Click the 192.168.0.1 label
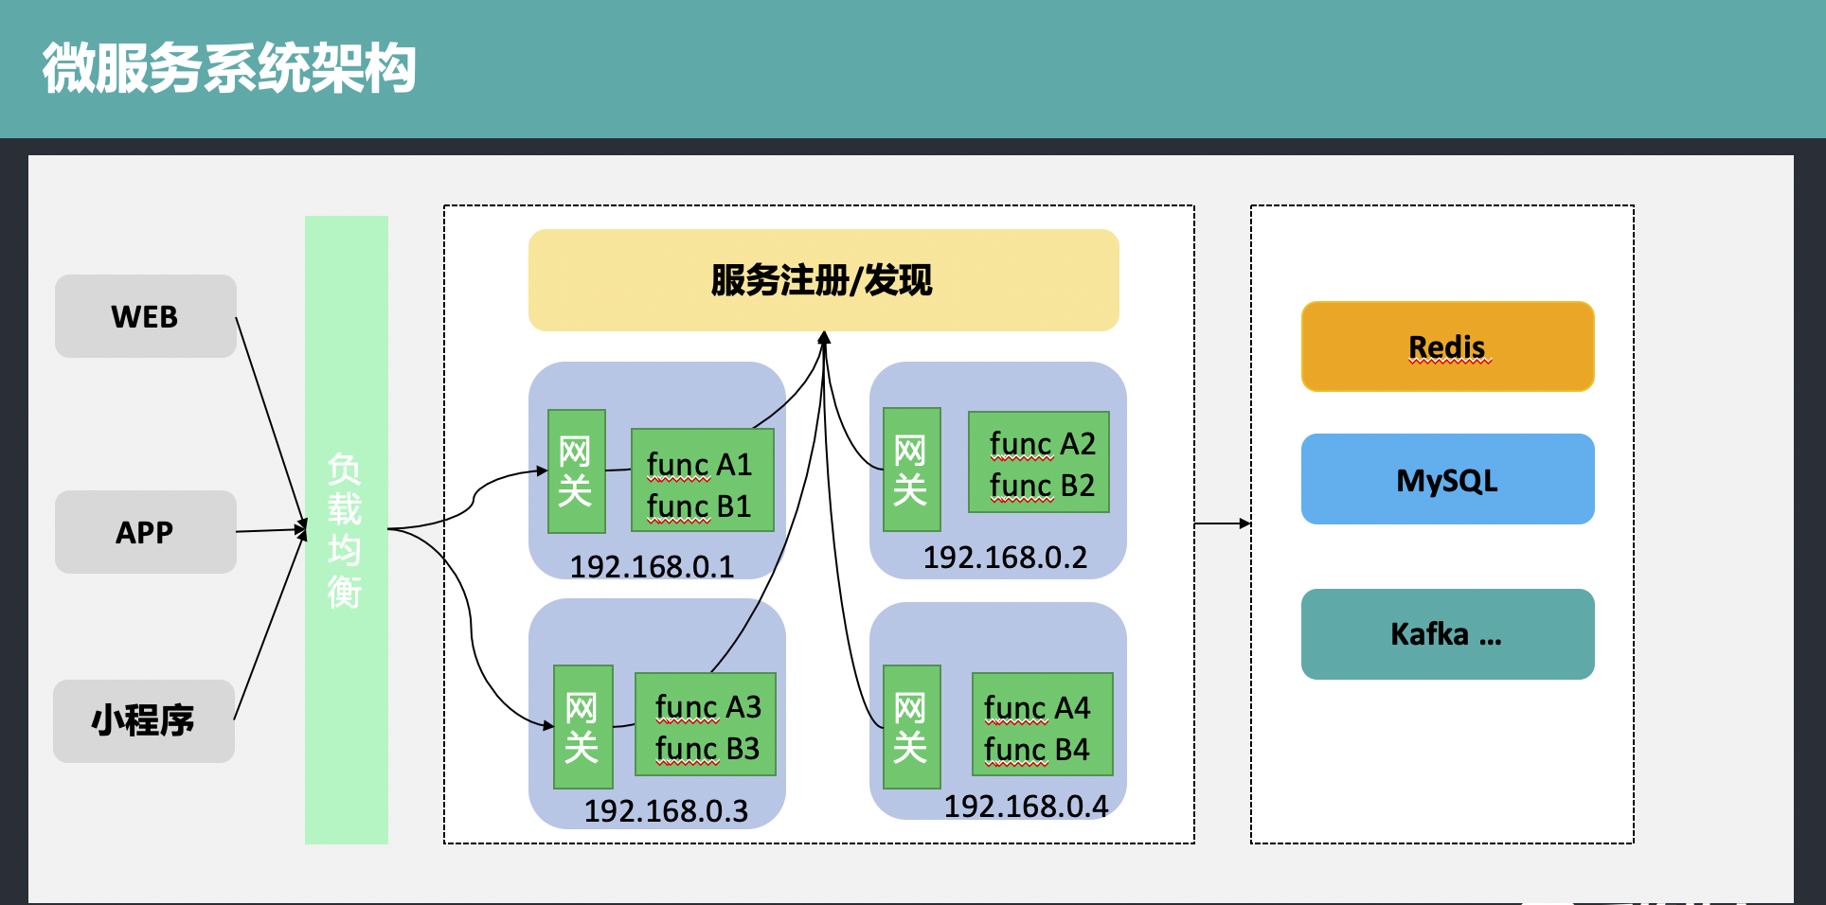The image size is (1826, 905). click(652, 566)
